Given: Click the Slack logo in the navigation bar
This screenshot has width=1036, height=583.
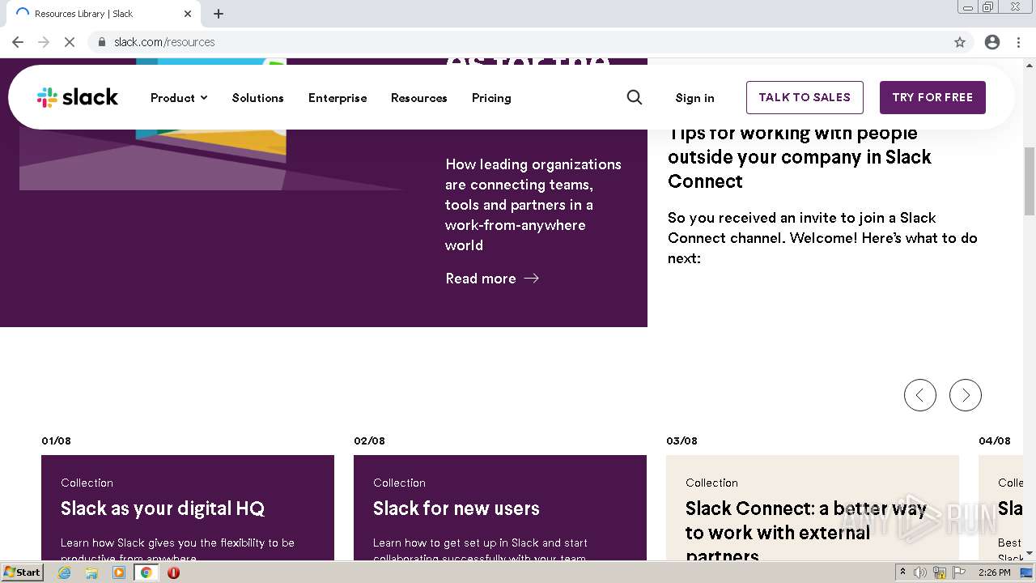Looking at the screenshot, I should pyautogui.click(x=78, y=97).
